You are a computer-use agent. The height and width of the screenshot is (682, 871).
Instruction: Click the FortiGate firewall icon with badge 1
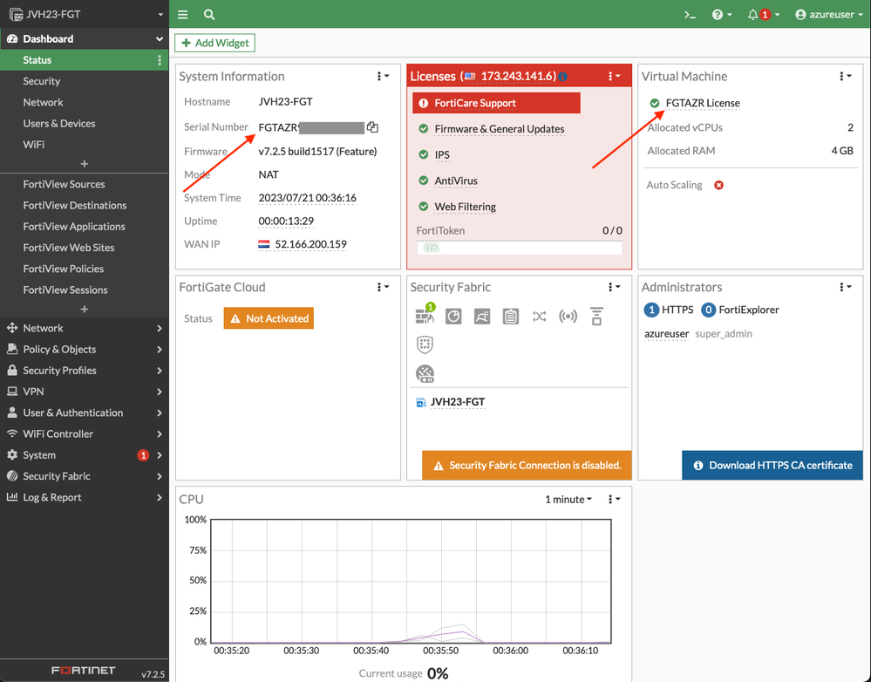[425, 315]
